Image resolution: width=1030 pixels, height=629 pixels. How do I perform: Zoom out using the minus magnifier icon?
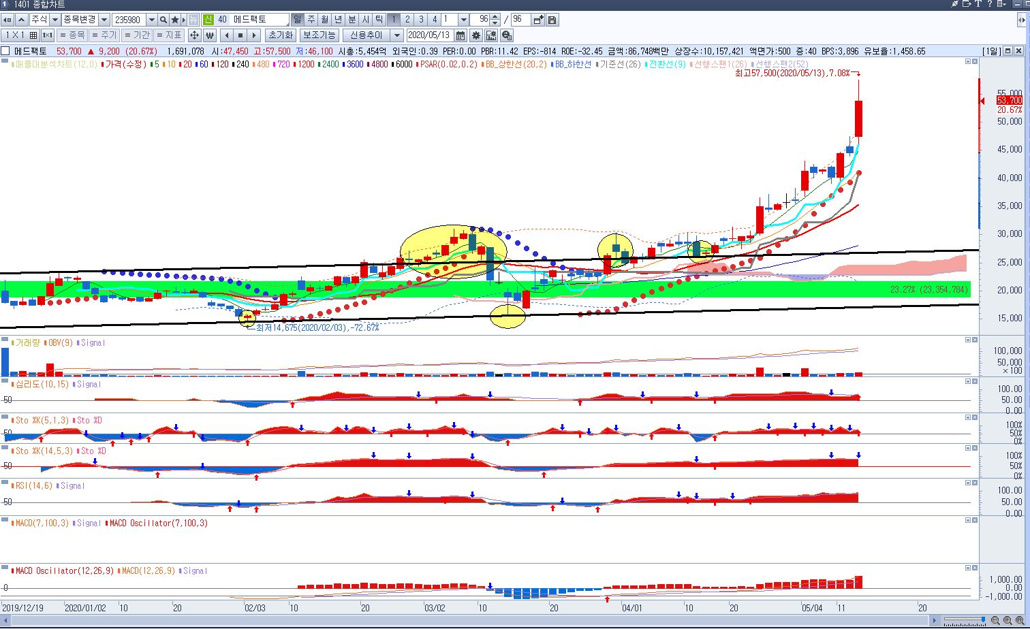[996, 621]
